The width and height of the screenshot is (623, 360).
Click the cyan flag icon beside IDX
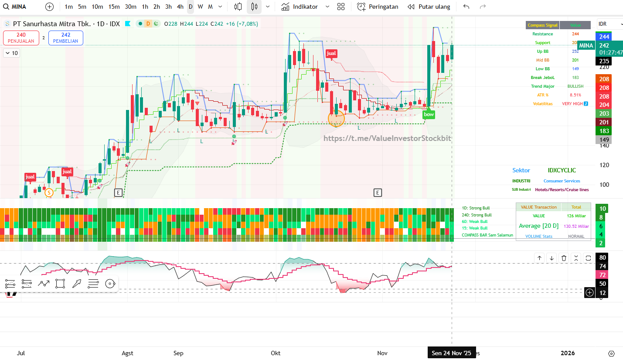(128, 24)
